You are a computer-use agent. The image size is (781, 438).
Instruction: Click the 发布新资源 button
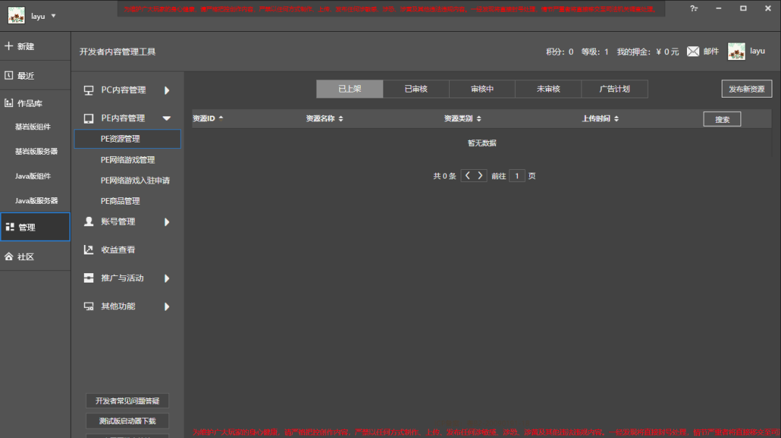[x=746, y=89]
